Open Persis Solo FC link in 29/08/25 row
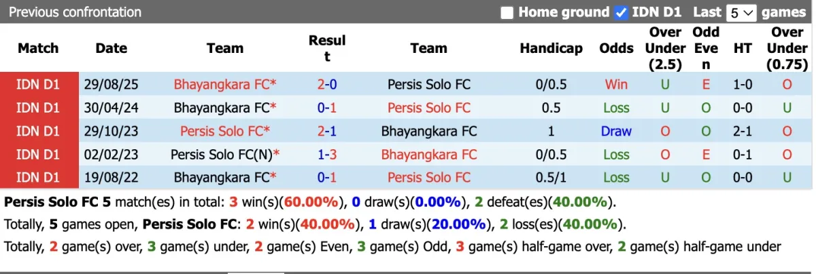 [429, 85]
